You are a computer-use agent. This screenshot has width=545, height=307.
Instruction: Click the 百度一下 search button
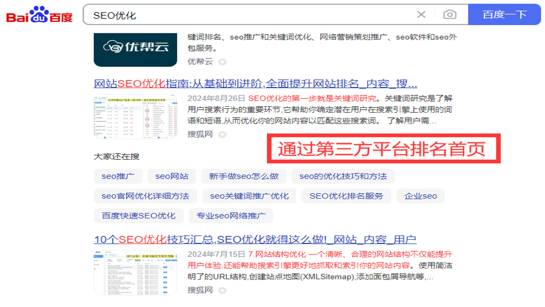pyautogui.click(x=505, y=14)
